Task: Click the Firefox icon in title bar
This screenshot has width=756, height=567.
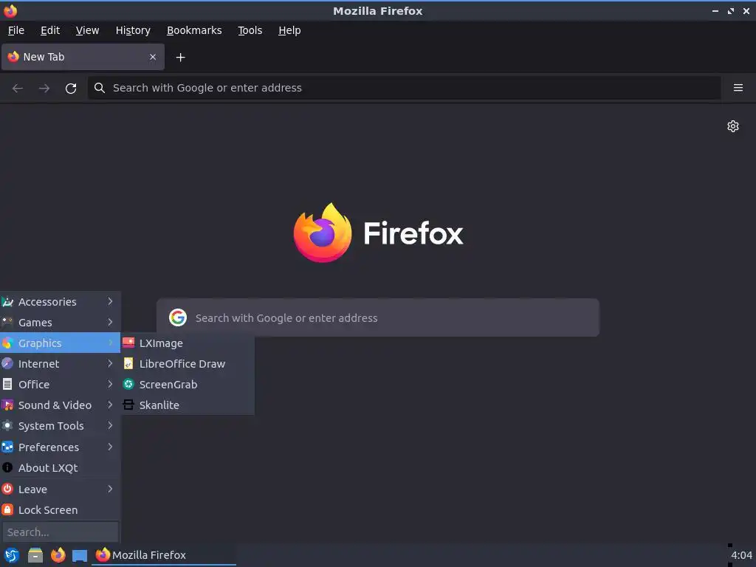Action: [x=10, y=10]
